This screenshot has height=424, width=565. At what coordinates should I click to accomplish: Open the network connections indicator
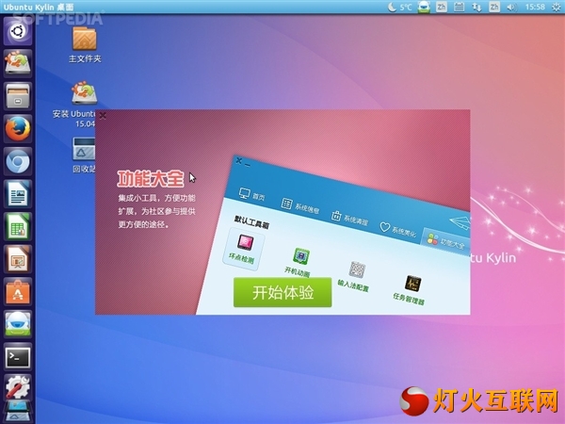point(476,7)
